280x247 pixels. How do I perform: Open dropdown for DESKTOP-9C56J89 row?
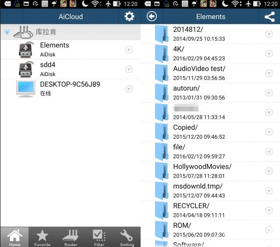coord(129,89)
